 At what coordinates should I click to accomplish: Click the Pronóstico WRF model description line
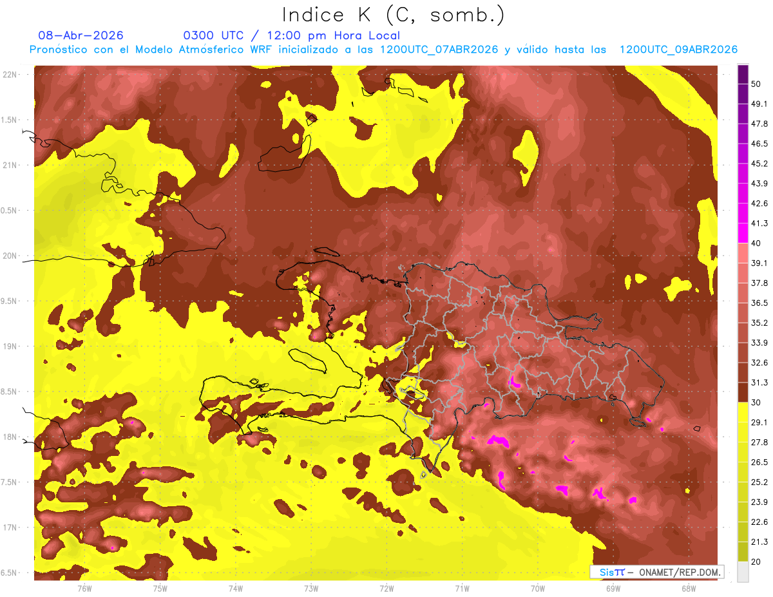383,50
